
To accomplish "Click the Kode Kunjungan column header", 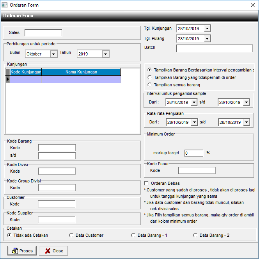I will (26, 72).
